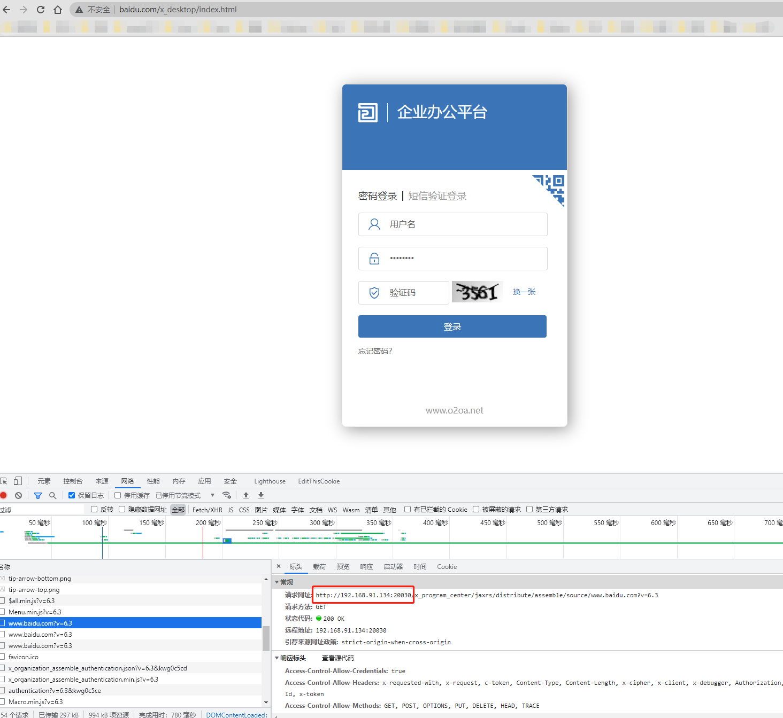783x718 pixels.
Task: Collapse the 响应标头 section
Action: point(277,658)
